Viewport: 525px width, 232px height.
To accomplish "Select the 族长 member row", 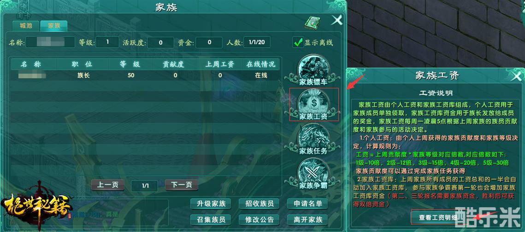I will [x=145, y=75].
